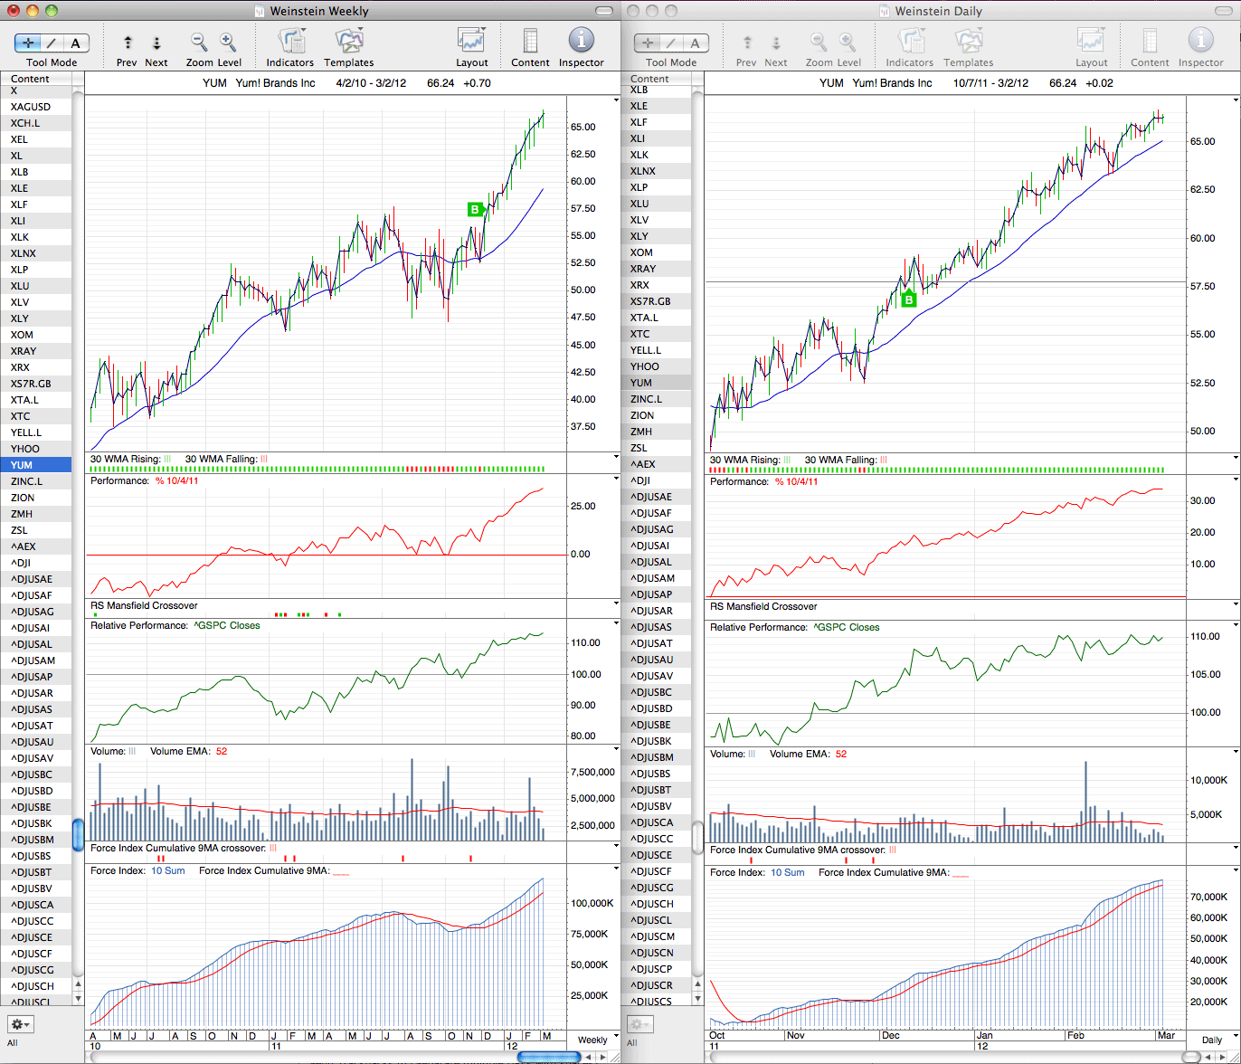The image size is (1241, 1064).
Task: Click daily content list scrollbar thumb
Action: point(697,837)
